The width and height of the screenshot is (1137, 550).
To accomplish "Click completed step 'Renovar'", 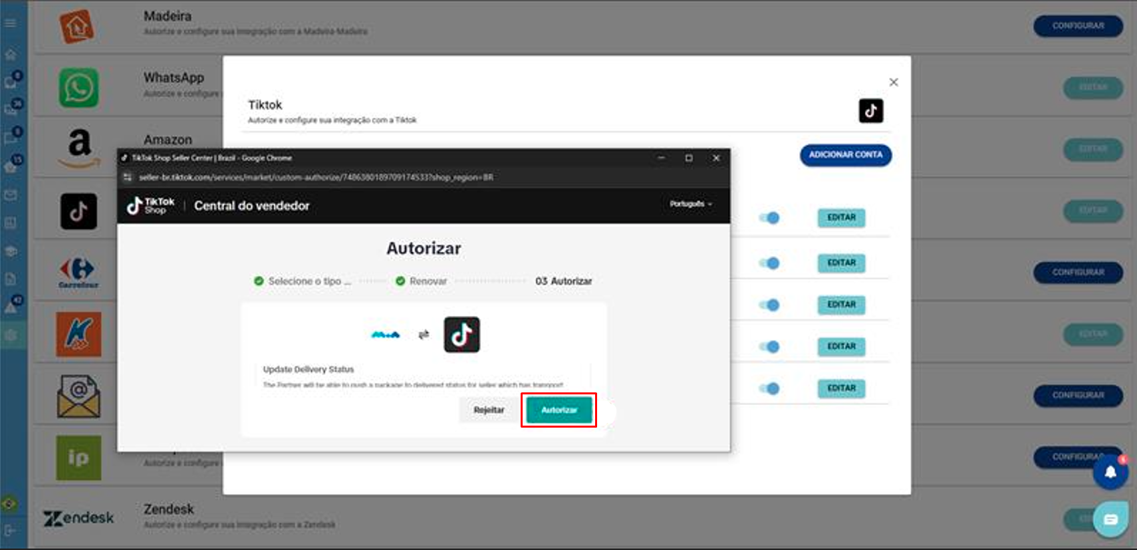I will (422, 281).
